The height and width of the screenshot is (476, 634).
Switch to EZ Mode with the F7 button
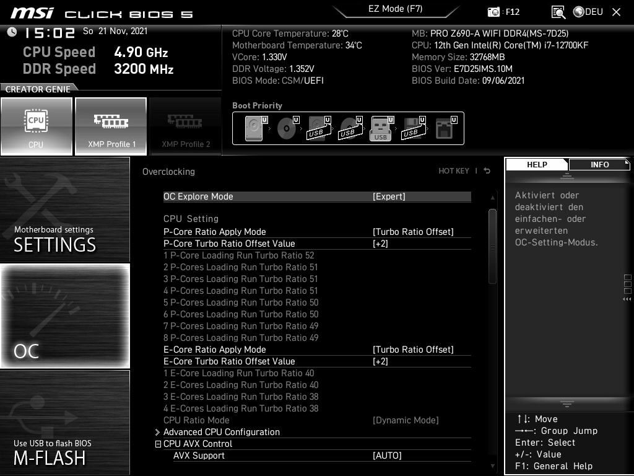[396, 9]
